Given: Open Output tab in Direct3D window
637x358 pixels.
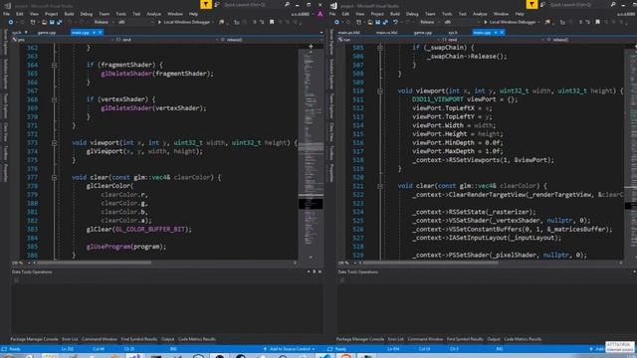Looking at the screenshot, I should pos(494,339).
